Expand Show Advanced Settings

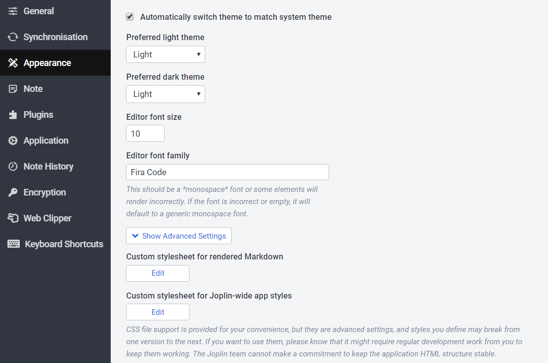(x=179, y=236)
